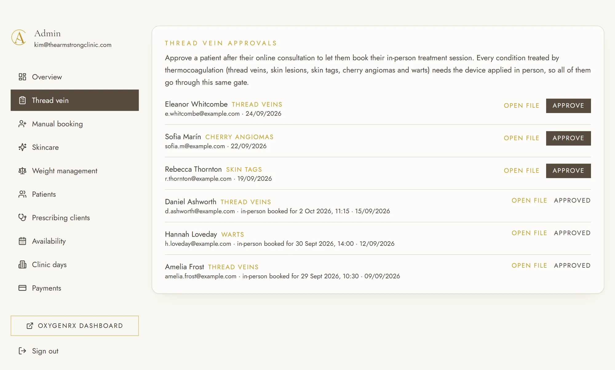Open file for Hannah Loveday
The height and width of the screenshot is (370, 615).
[x=529, y=233]
